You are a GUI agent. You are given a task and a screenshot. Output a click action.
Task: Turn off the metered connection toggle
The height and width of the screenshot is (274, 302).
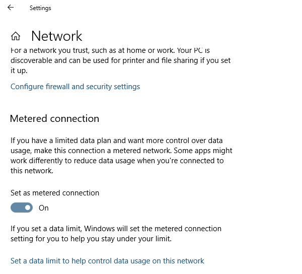click(x=22, y=208)
